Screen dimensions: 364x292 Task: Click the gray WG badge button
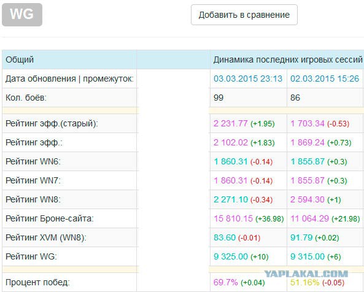[x=22, y=15]
